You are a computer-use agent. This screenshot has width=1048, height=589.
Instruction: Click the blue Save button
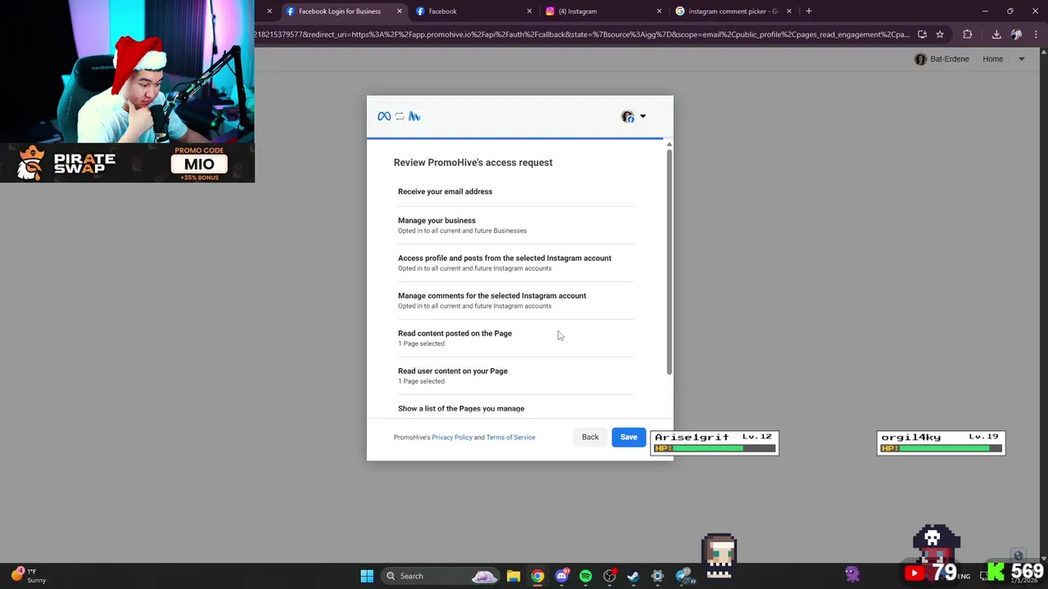pos(628,437)
